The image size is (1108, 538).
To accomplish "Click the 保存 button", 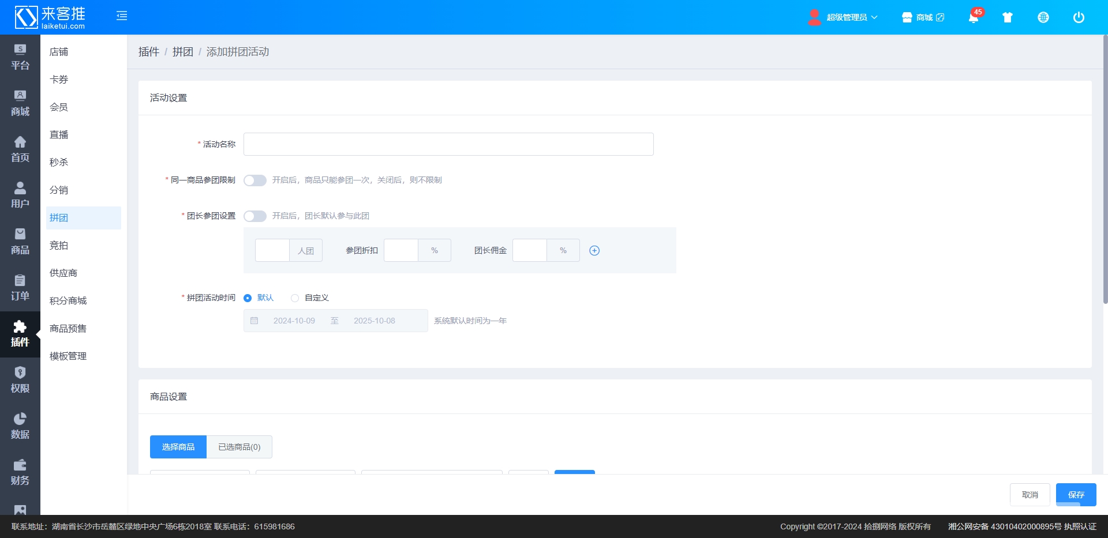I will [1076, 495].
